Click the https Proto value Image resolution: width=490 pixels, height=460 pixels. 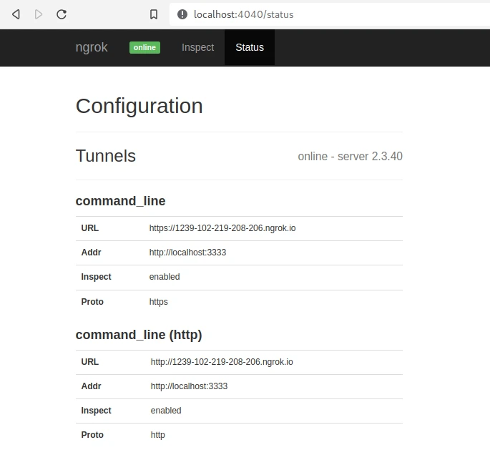pos(159,302)
